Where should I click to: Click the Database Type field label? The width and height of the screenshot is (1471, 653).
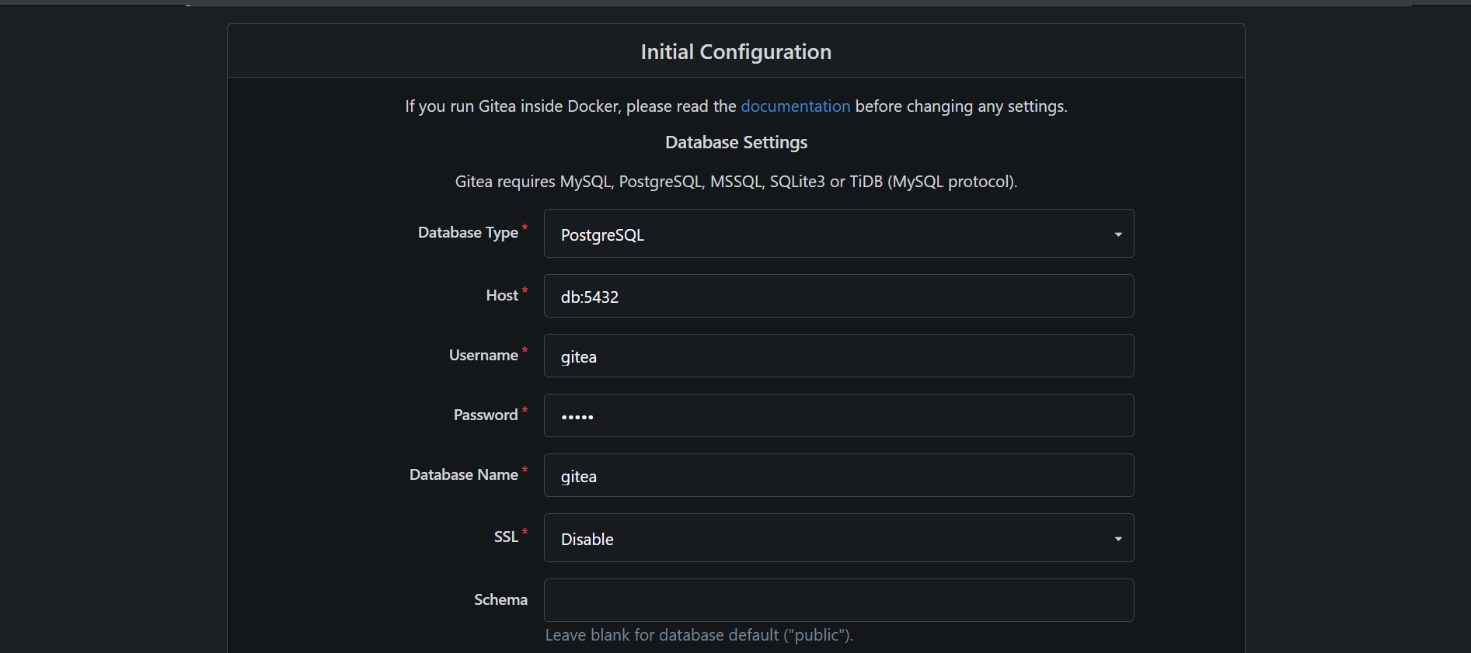tap(468, 233)
